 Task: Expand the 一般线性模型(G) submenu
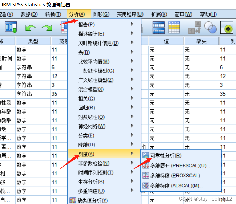pos(104,71)
